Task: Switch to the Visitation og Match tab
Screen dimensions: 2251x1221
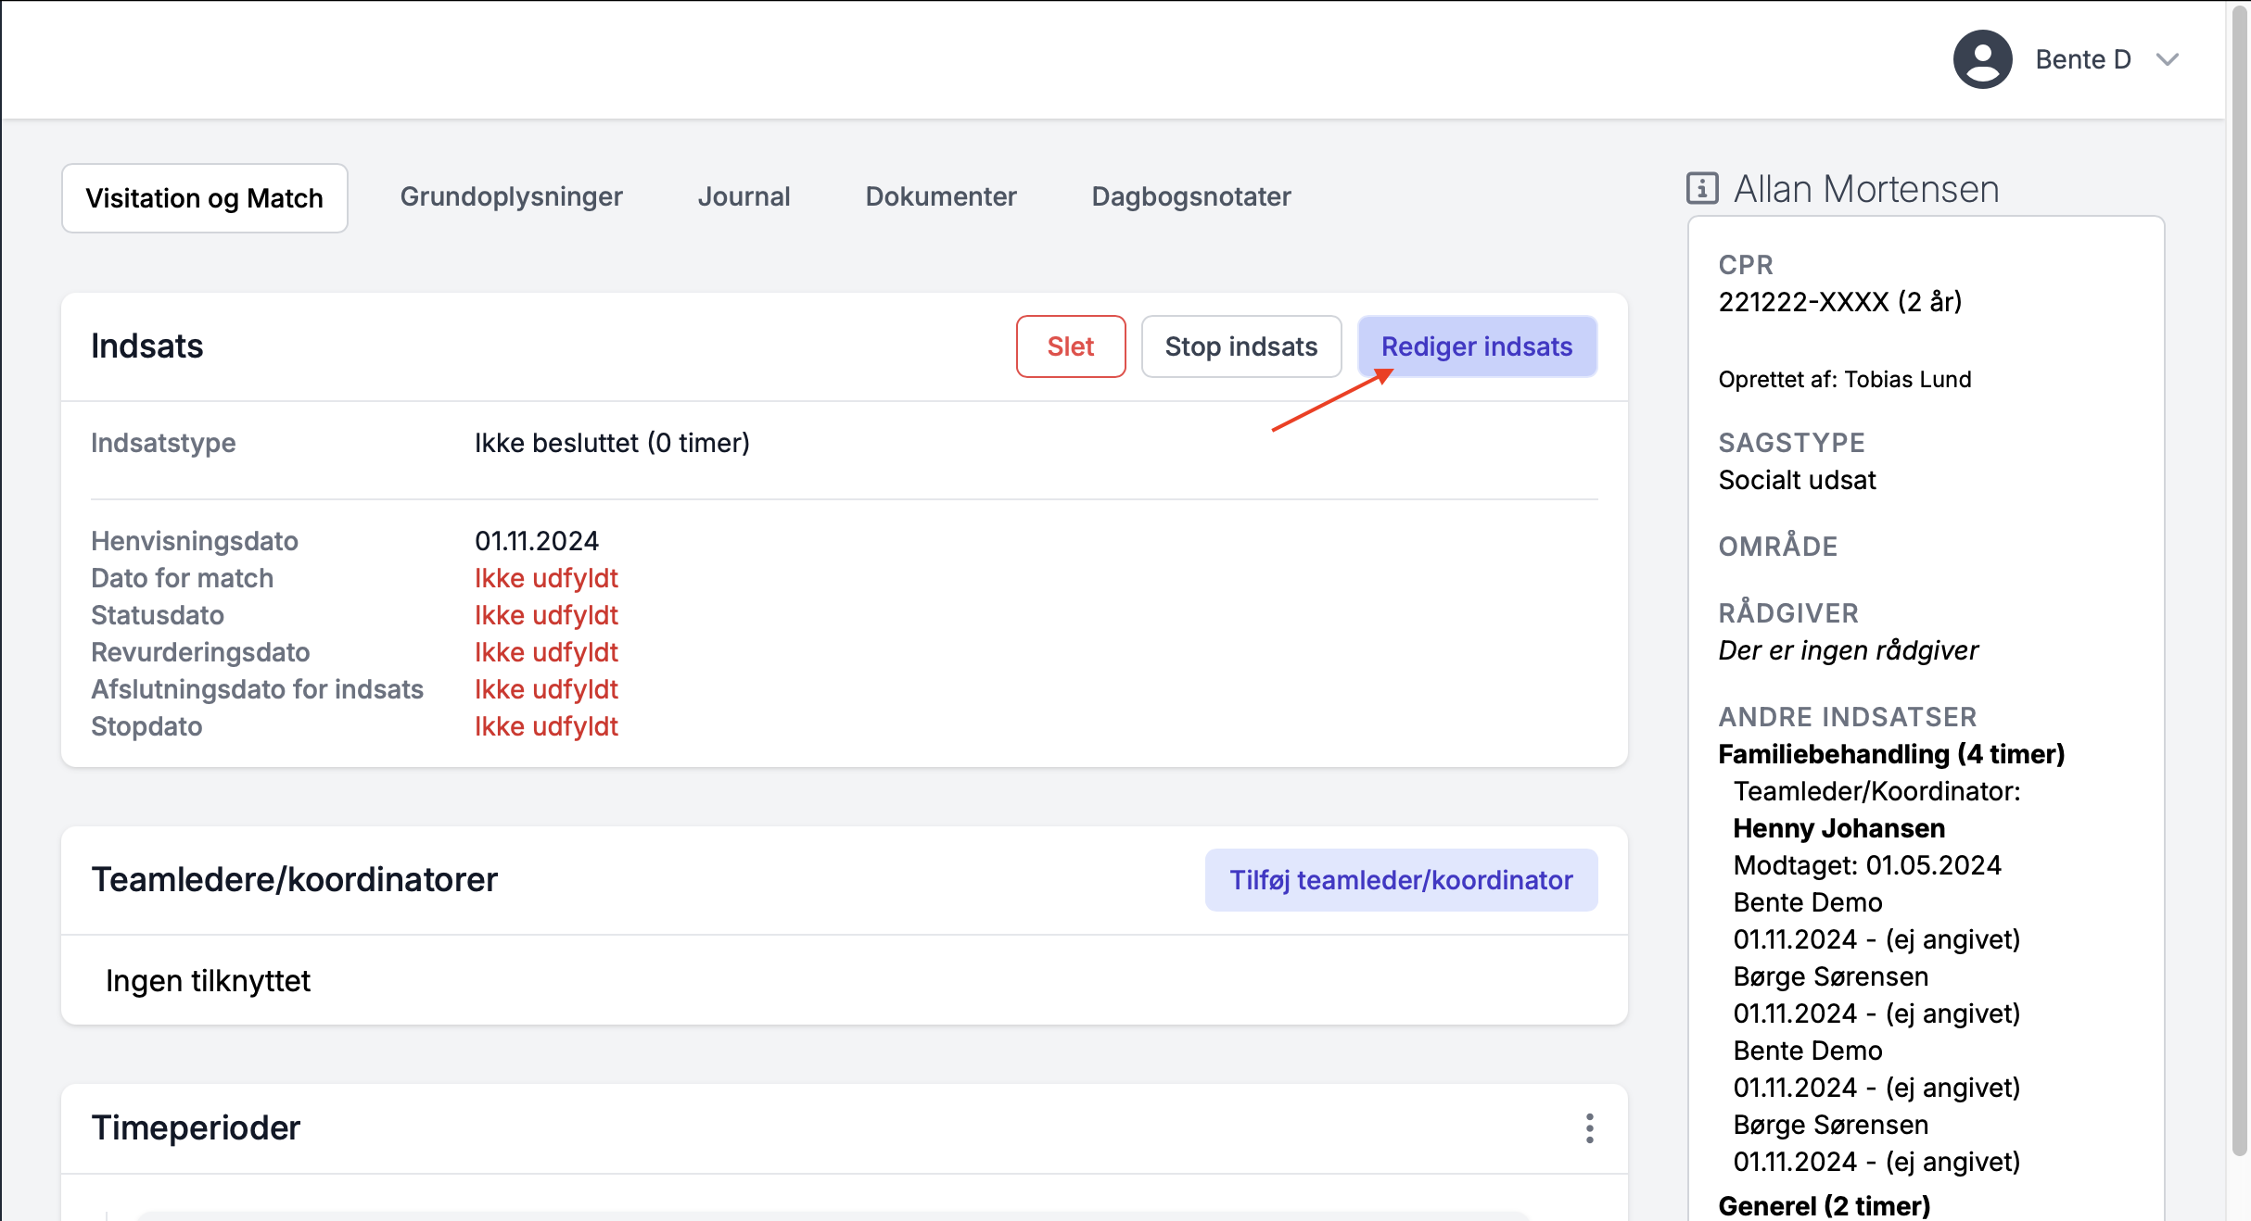Action: click(205, 198)
